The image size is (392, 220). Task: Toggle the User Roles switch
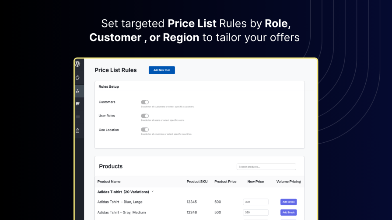pos(145,116)
